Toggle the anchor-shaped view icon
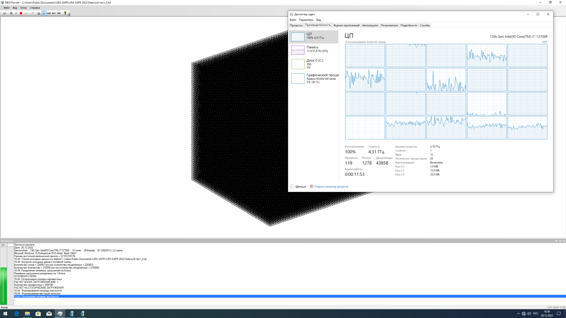This screenshot has width=566, height=318. (44, 13)
